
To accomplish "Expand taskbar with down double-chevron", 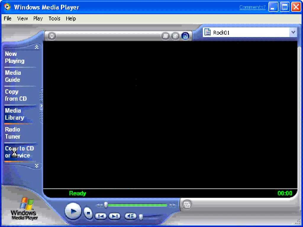I will click(x=36, y=166).
